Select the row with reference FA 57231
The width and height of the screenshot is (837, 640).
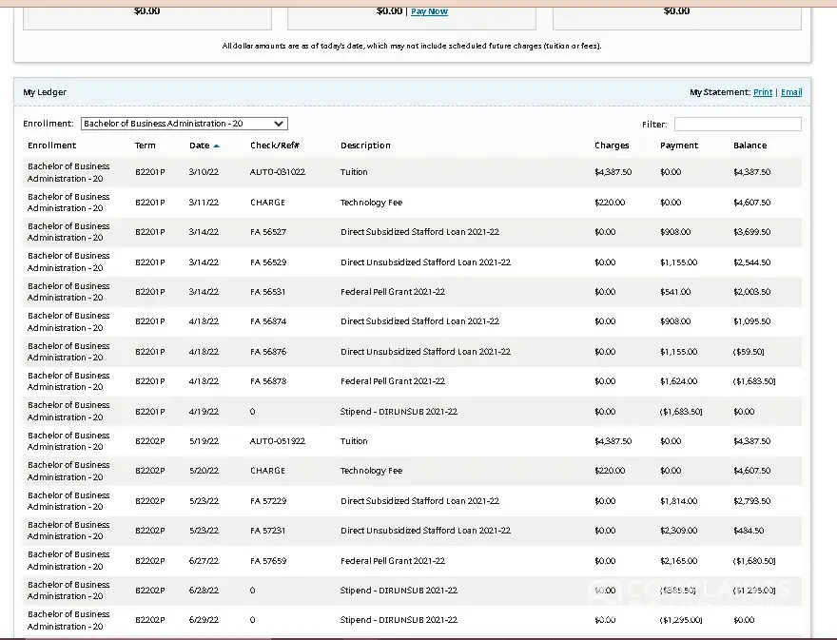[267, 531]
